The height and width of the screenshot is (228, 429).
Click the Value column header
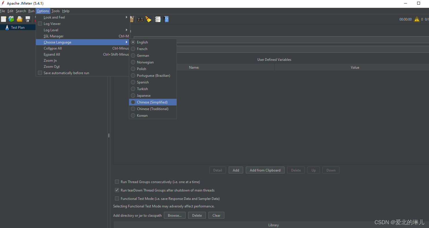coord(355,67)
